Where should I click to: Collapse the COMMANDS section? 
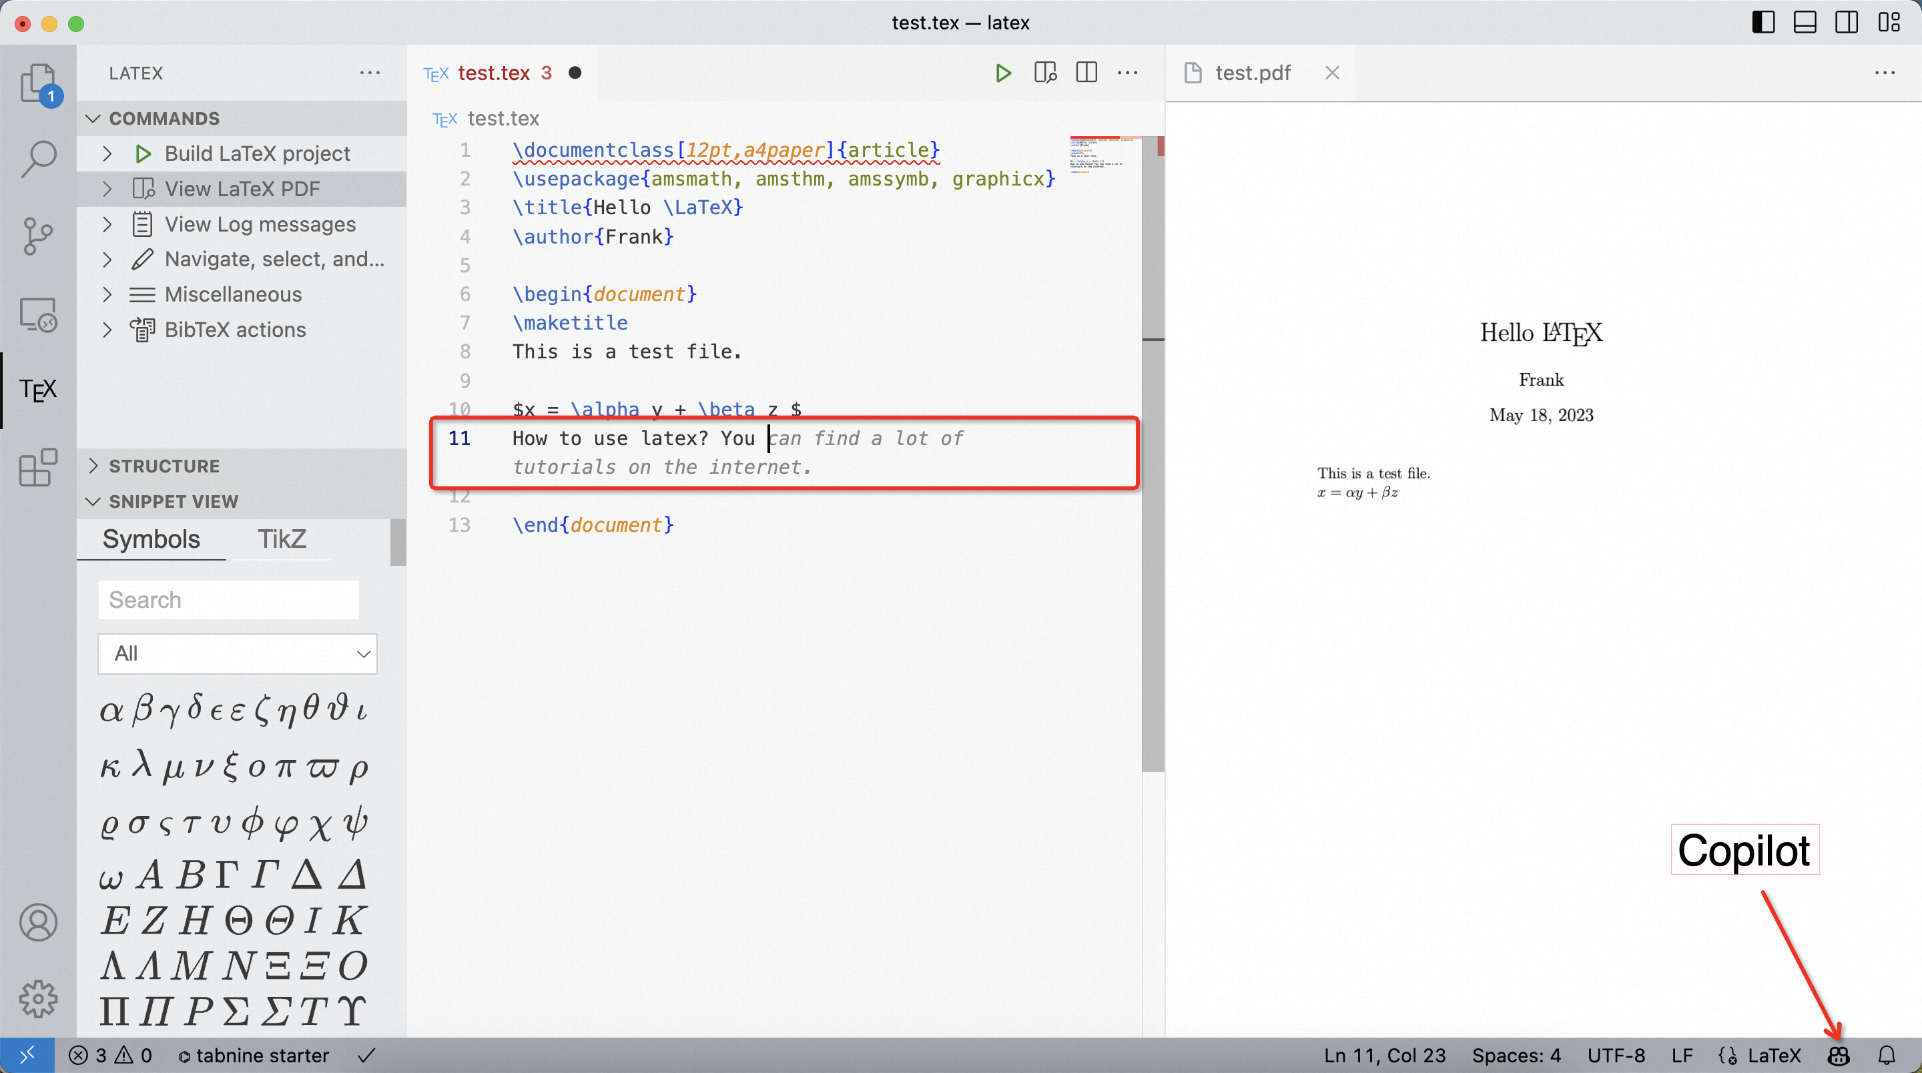242,119
